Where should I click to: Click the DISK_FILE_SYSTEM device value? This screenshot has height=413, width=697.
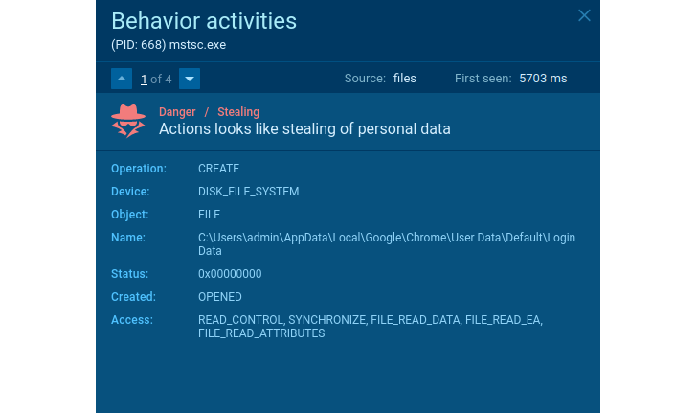point(248,192)
